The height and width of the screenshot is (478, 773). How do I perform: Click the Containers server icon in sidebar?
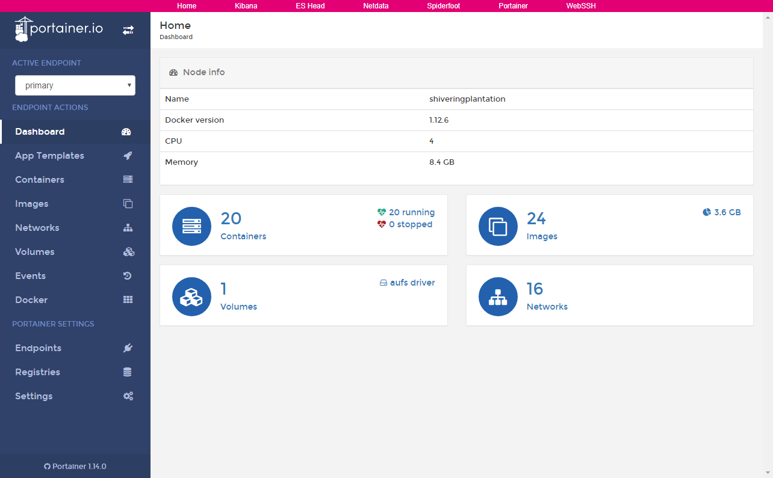pyautogui.click(x=128, y=180)
